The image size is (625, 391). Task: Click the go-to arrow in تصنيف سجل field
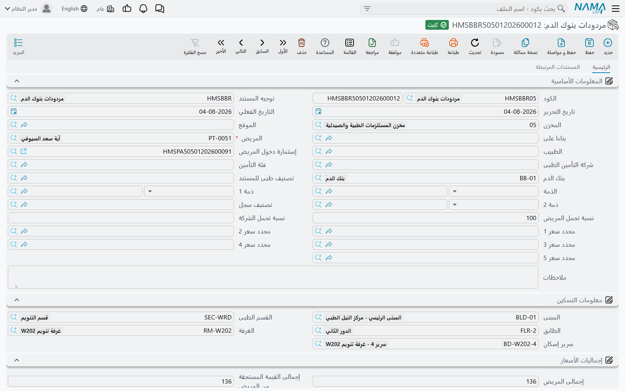(x=24, y=204)
